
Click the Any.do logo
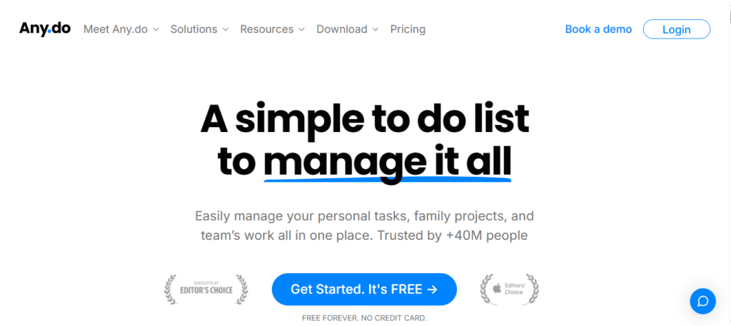pyautogui.click(x=44, y=29)
